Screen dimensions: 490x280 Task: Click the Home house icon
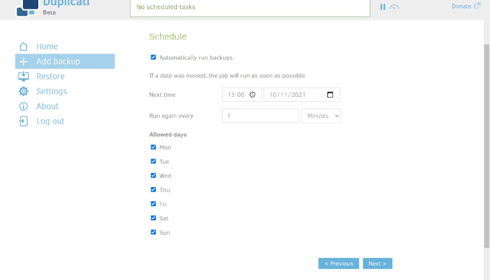point(23,47)
